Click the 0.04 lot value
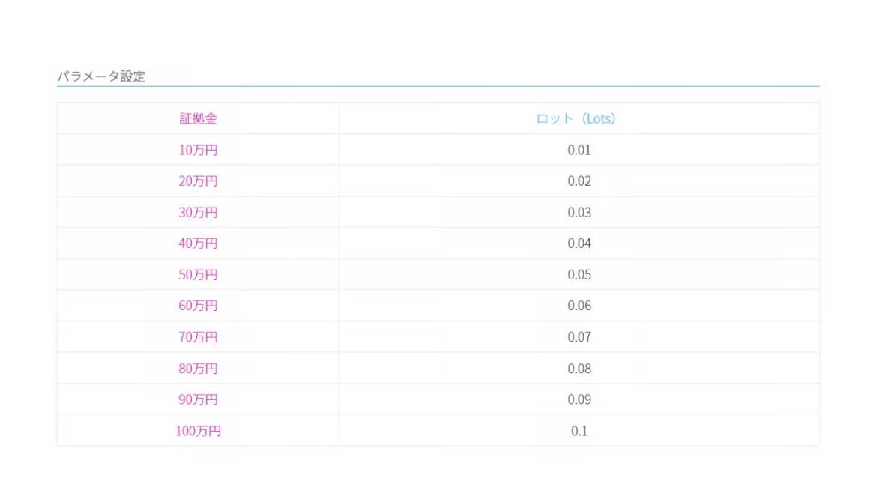Viewport: 876px width, 499px height. 579,244
